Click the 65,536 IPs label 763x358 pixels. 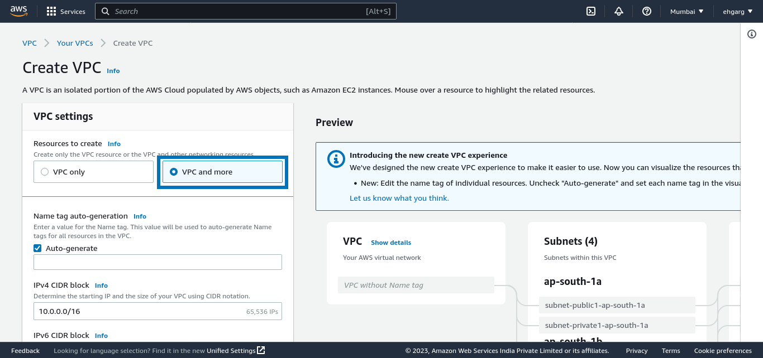coord(262,312)
